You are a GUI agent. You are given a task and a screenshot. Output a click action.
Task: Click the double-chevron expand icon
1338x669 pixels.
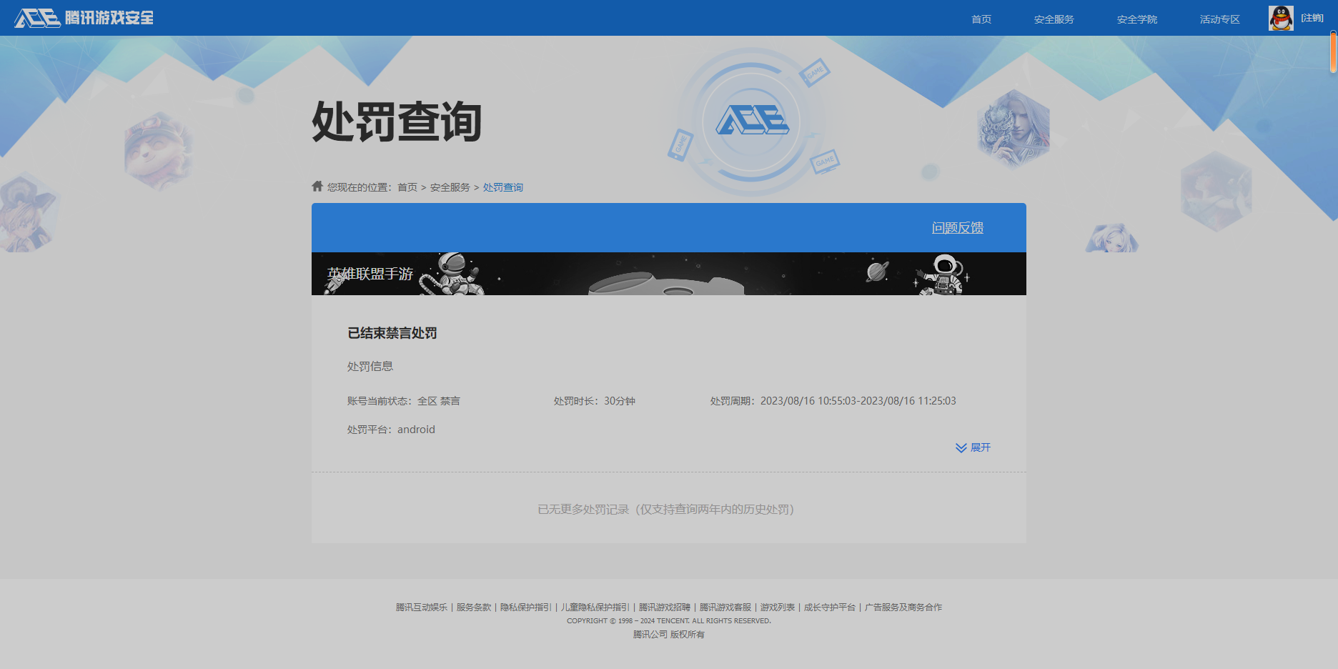click(961, 447)
